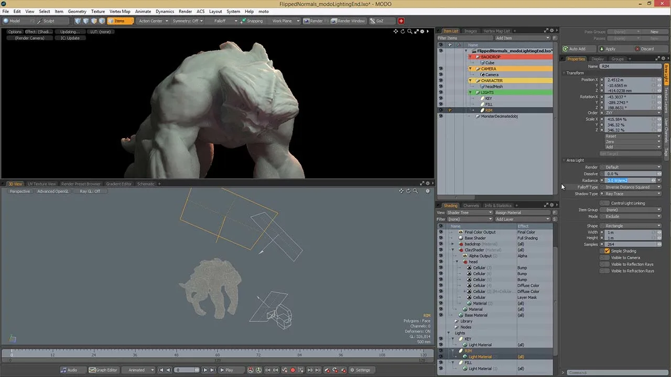Click the GoZ toolbar icon
The height and width of the screenshot is (377, 671).
point(376,21)
